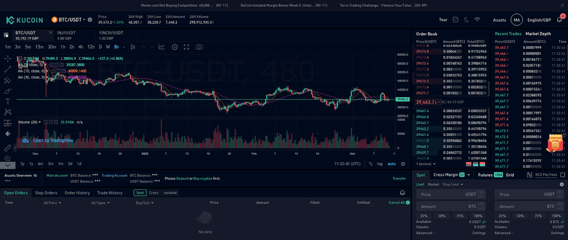This screenshot has width=568, height=240.
Task: Expand the Cross Margin 5X dropdown
Action: (468, 175)
